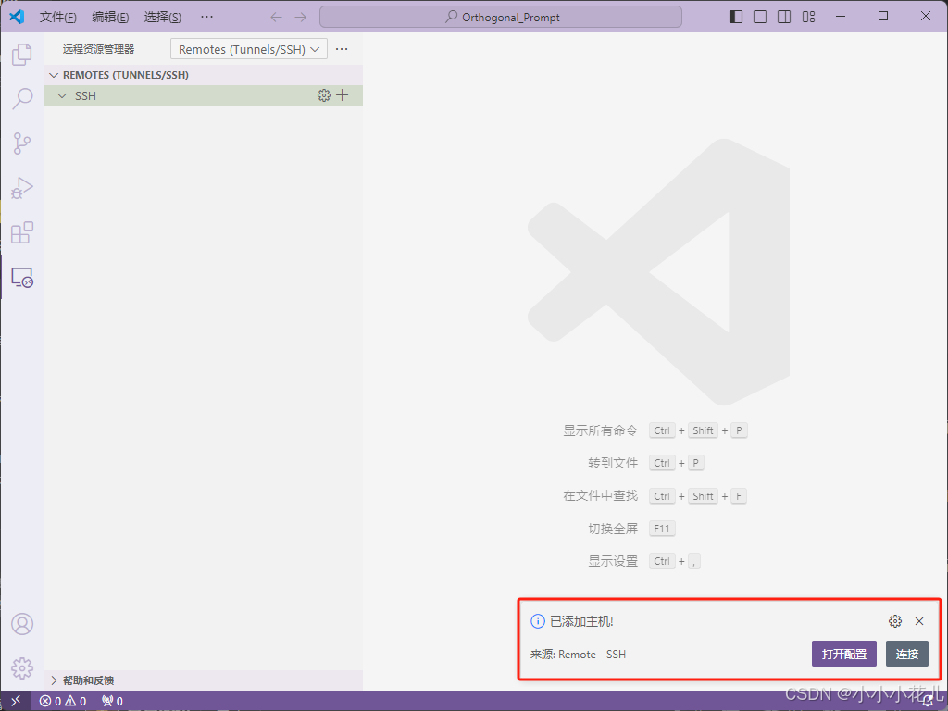Add a new SSH host with plus icon
The height and width of the screenshot is (711, 948).
click(x=343, y=95)
